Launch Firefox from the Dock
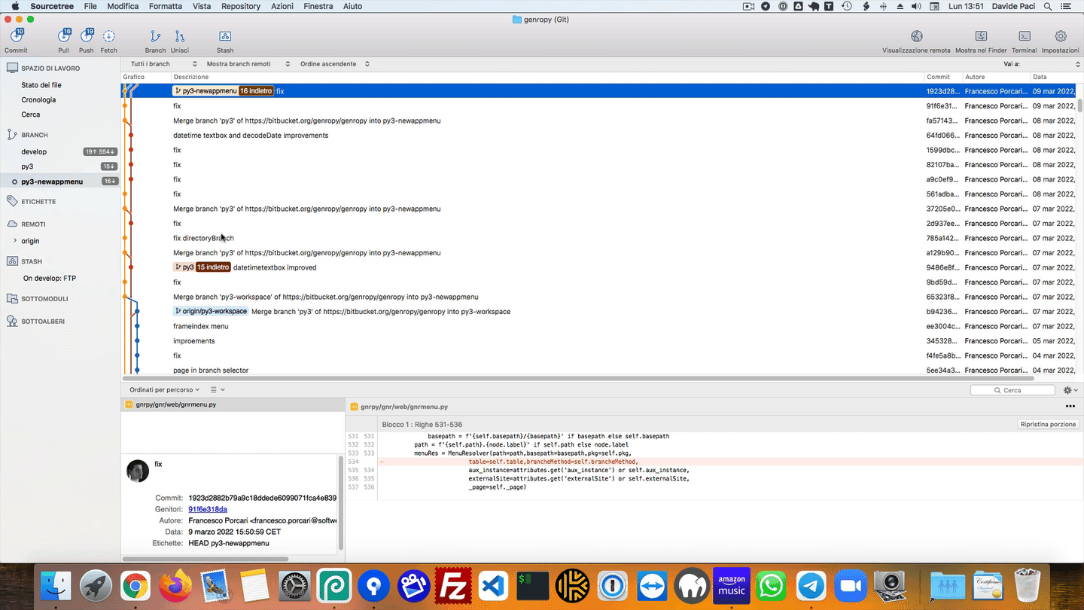The height and width of the screenshot is (610, 1084). click(x=175, y=586)
